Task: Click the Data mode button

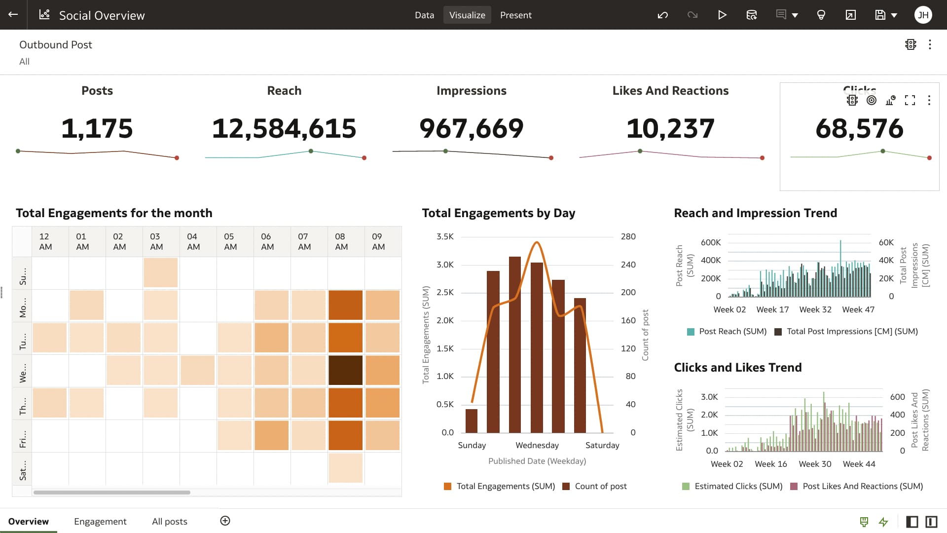Action: click(424, 15)
